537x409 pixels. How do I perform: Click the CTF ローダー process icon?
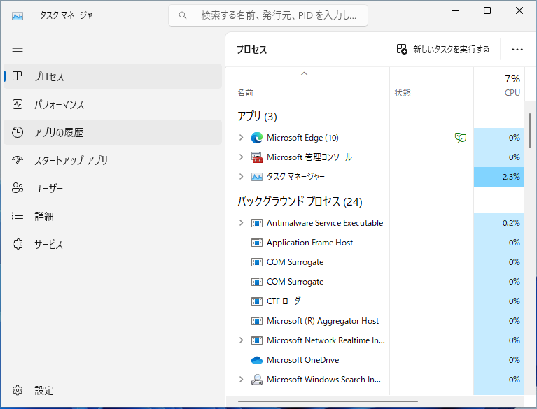click(x=256, y=301)
